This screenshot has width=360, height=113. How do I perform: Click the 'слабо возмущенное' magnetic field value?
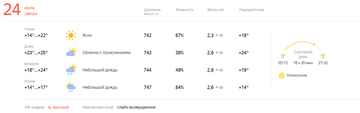(136, 107)
